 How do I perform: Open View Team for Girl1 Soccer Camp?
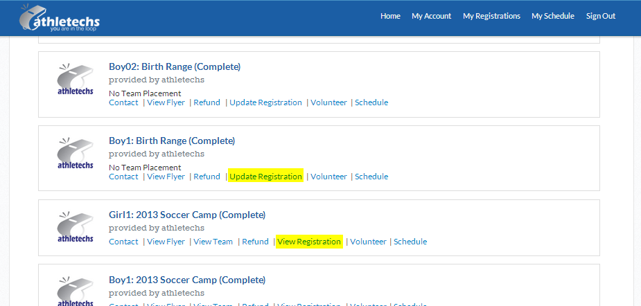coord(213,242)
